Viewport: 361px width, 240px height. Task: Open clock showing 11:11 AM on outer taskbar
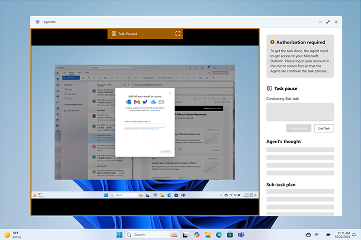pyautogui.click(x=342, y=235)
